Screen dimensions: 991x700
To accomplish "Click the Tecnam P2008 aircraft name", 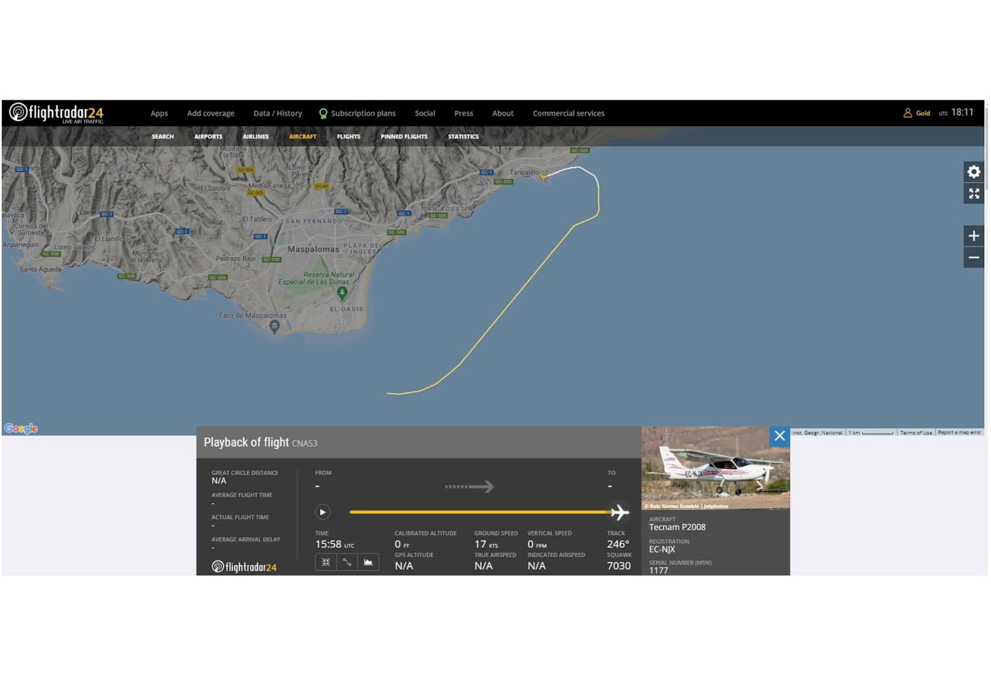I will click(x=677, y=527).
